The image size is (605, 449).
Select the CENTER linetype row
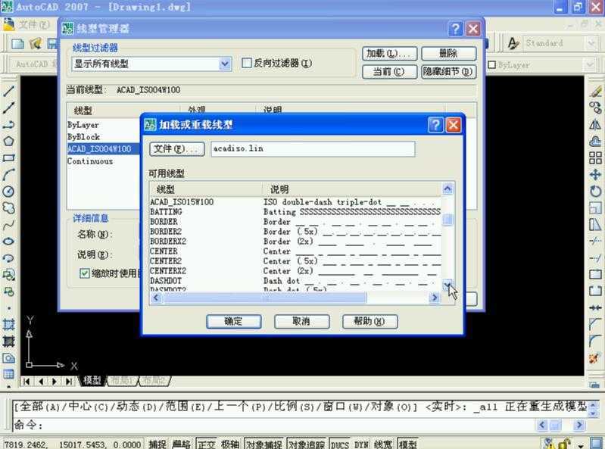point(295,251)
